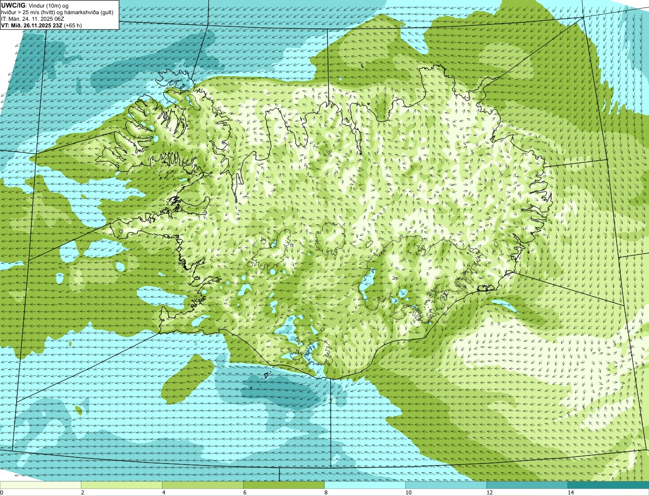Click the title line 'UWC/IG: Vindur (10m) og'
This screenshot has width=649, height=496.
tap(34, 5)
